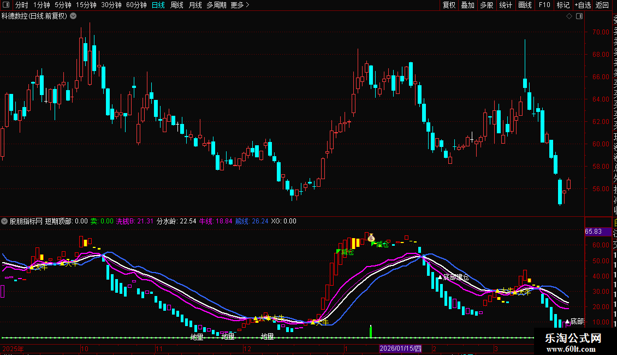Click the 2025年 time axis label
617x355 pixels.
coord(13,348)
